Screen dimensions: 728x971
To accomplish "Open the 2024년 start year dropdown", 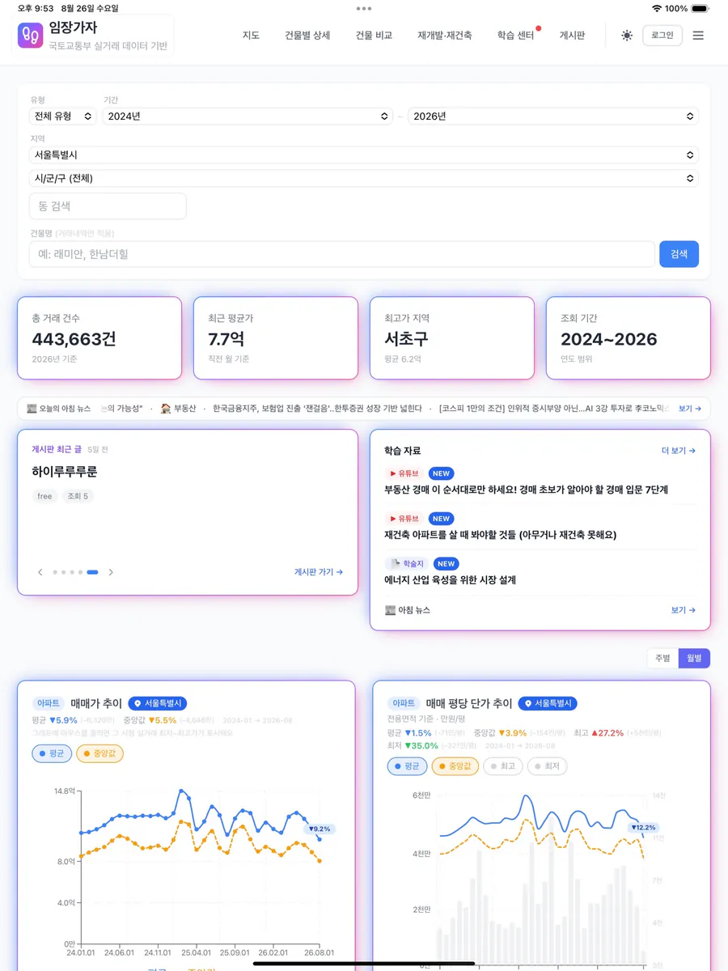I will (248, 117).
